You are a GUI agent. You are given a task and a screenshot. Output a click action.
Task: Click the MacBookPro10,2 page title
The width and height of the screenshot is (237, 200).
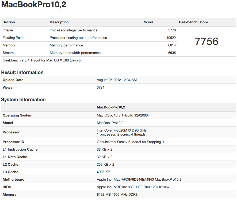coord(34,5)
